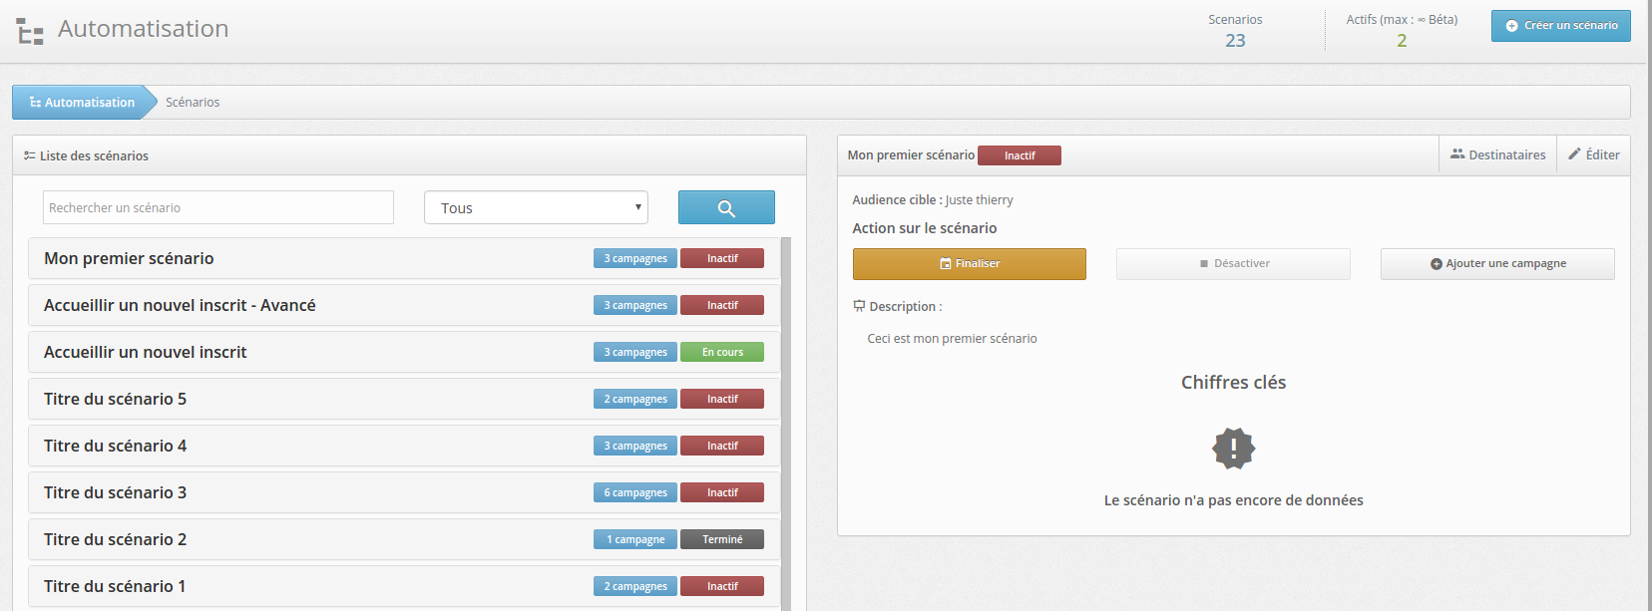The image size is (1652, 611).
Task: Click the En cours status badge
Action: point(722,352)
